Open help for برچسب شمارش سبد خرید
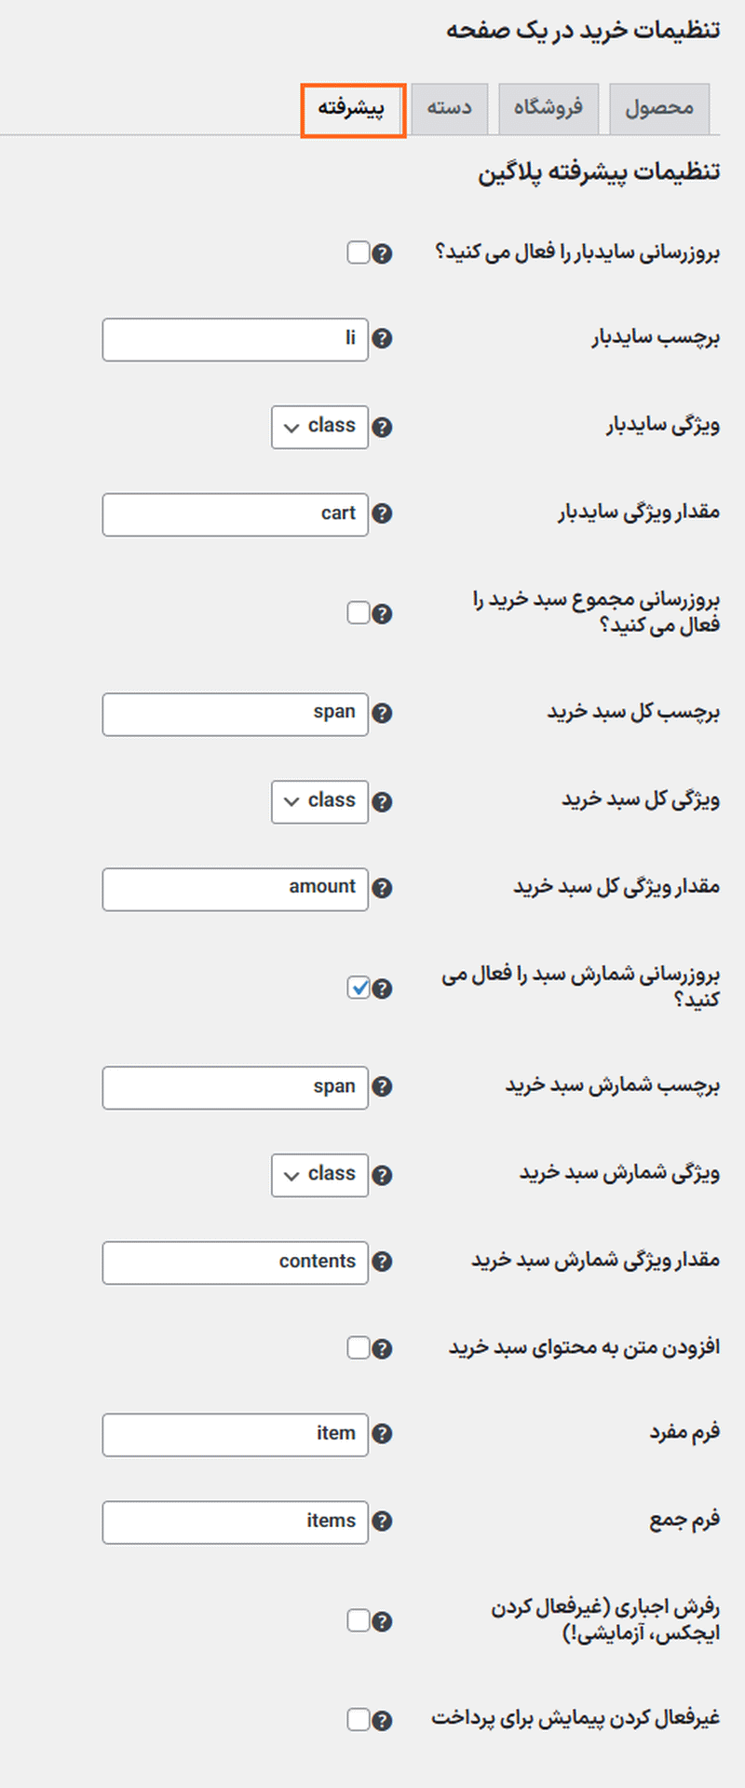Screen dimensions: 745x1788 click(x=382, y=1087)
